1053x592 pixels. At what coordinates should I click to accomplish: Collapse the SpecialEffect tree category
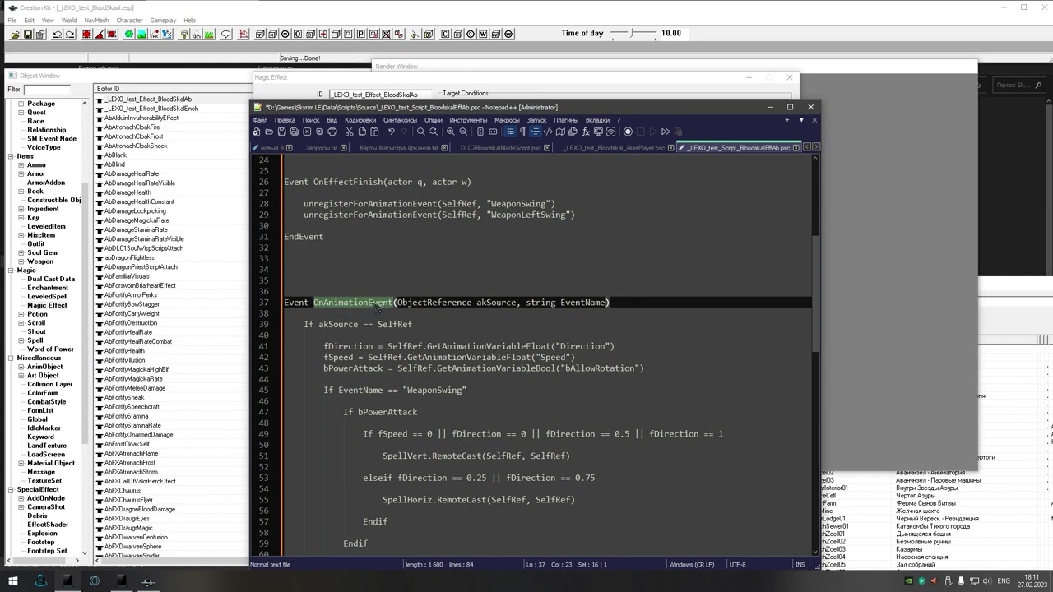point(12,489)
